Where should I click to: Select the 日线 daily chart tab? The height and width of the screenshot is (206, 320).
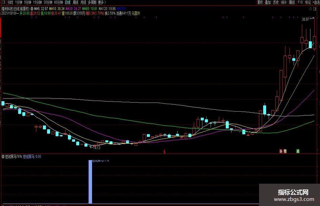click(x=67, y=2)
